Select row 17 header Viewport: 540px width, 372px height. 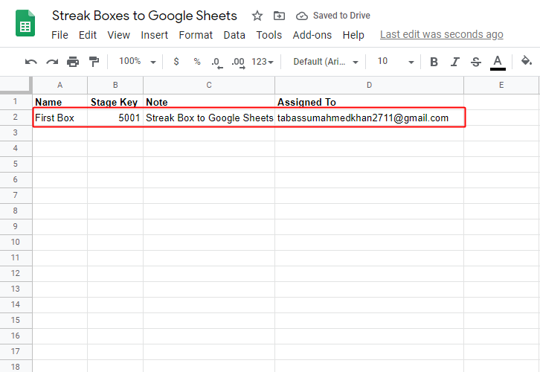[16, 351]
